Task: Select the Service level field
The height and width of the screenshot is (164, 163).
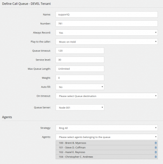Action: pyautogui.click(x=80, y=60)
